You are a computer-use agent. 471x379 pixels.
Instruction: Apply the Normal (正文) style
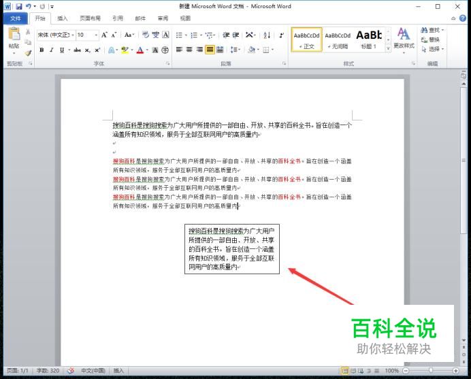pyautogui.click(x=307, y=39)
